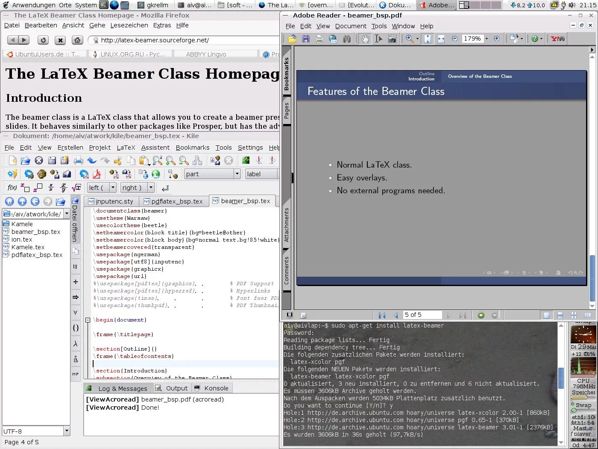The image size is (598, 449).
Task: Open the 179% zoom level dropdown
Action: point(487,39)
